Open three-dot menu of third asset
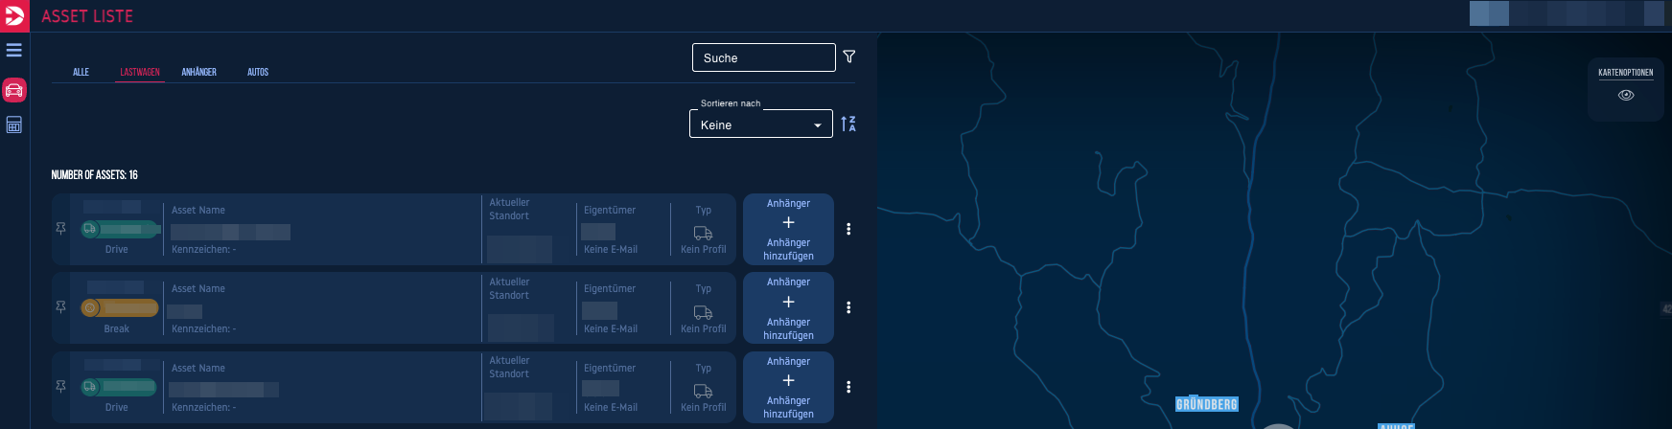This screenshot has height=429, width=1672. pyautogui.click(x=848, y=387)
